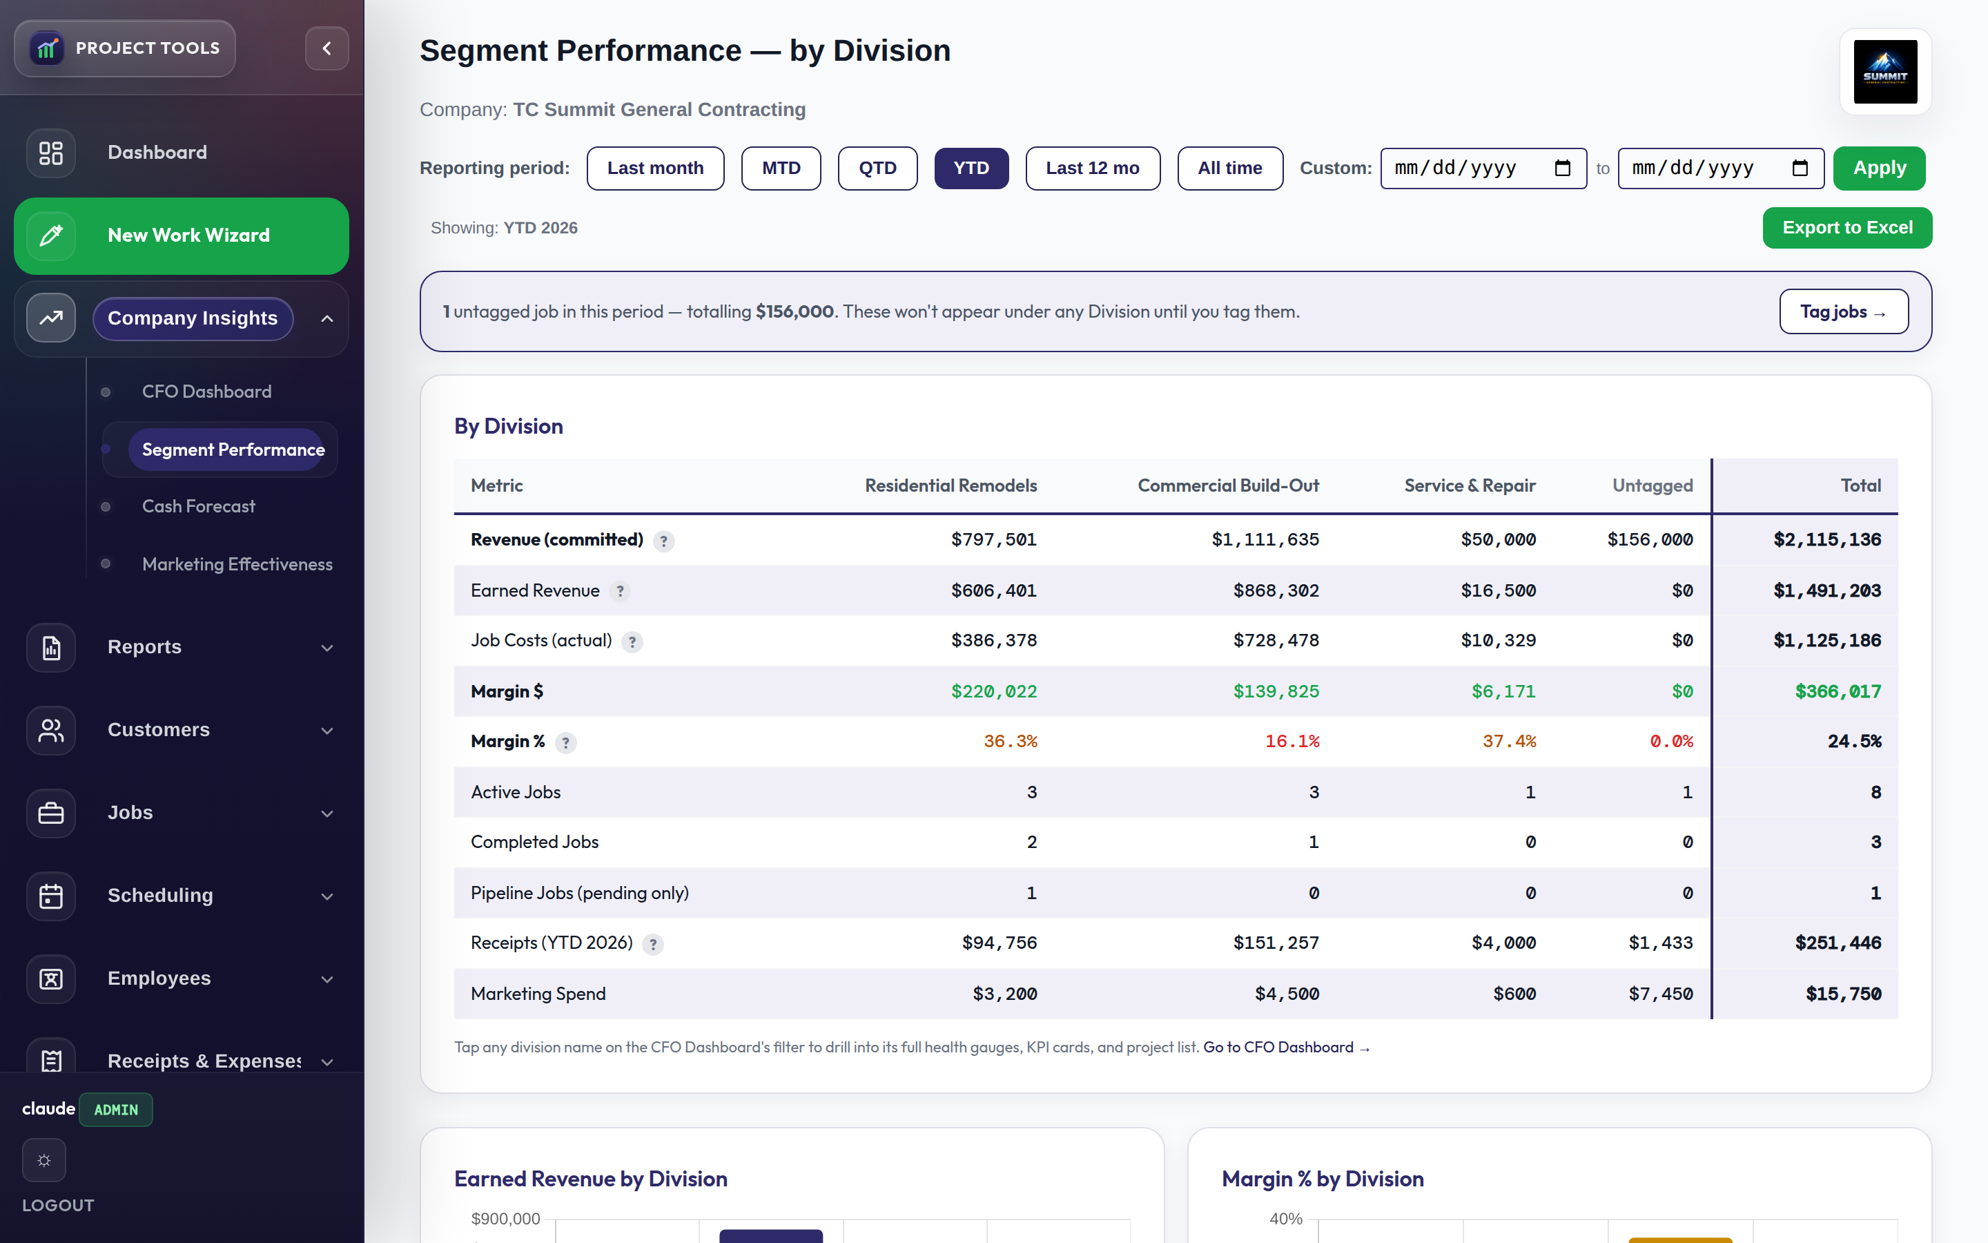Open the CFO Dashboard submenu item
The image size is (1988, 1243).
206,392
